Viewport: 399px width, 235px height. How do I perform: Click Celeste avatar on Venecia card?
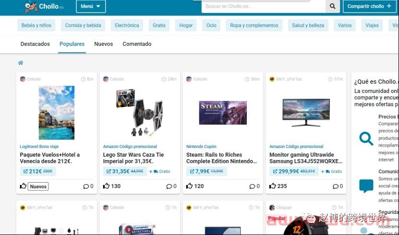[23, 79]
